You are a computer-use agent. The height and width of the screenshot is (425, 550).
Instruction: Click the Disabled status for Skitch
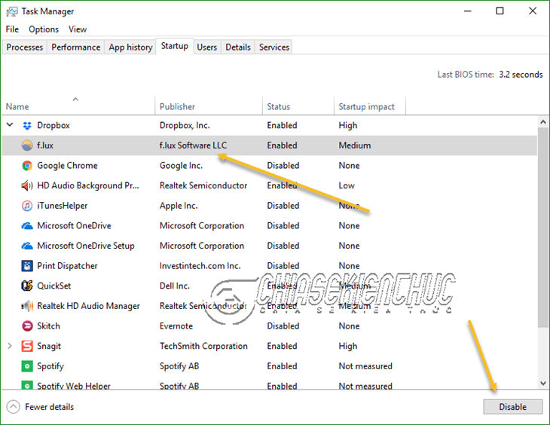(283, 326)
